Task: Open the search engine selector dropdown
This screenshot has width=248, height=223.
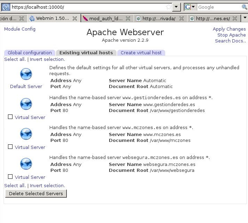Action: point(193,7)
